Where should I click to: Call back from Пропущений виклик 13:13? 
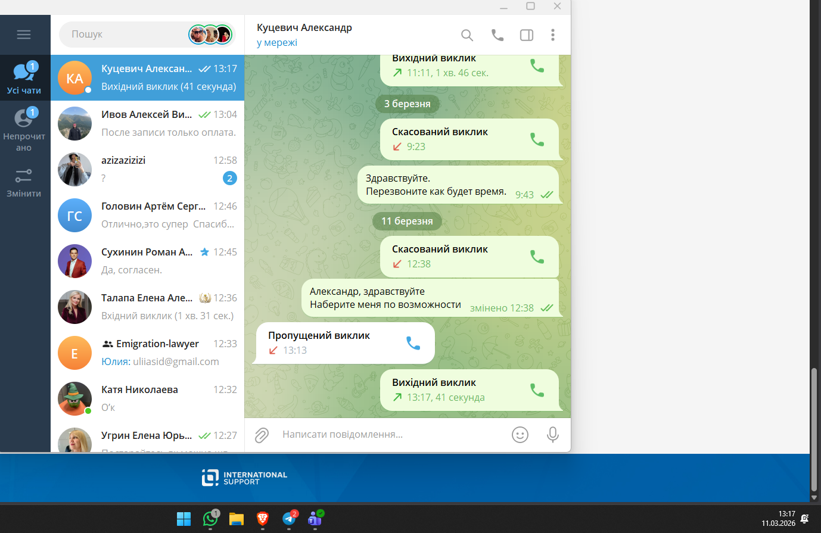click(x=413, y=343)
